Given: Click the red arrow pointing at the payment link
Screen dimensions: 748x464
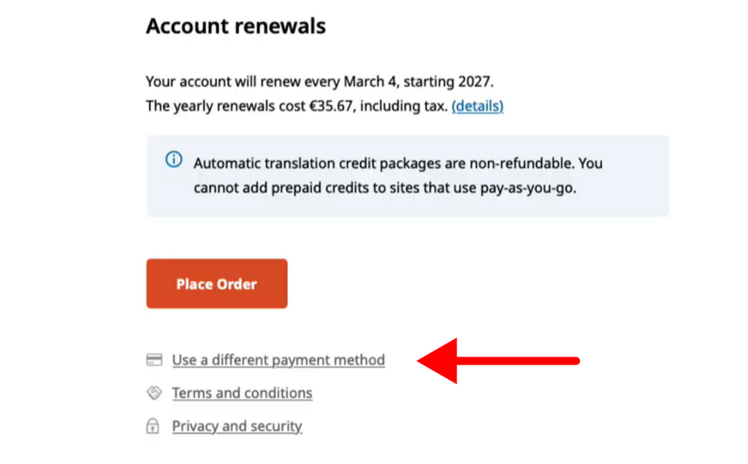Looking at the screenshot, I should [x=497, y=360].
